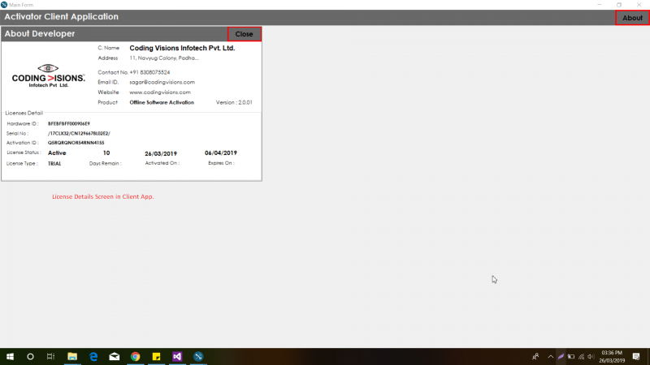
Task: Click the Serial No value /17CLX32/
Action: click(79, 133)
